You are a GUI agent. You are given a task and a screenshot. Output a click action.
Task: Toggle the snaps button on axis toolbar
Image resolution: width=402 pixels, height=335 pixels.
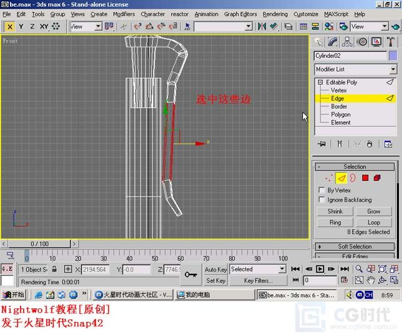click(x=56, y=27)
